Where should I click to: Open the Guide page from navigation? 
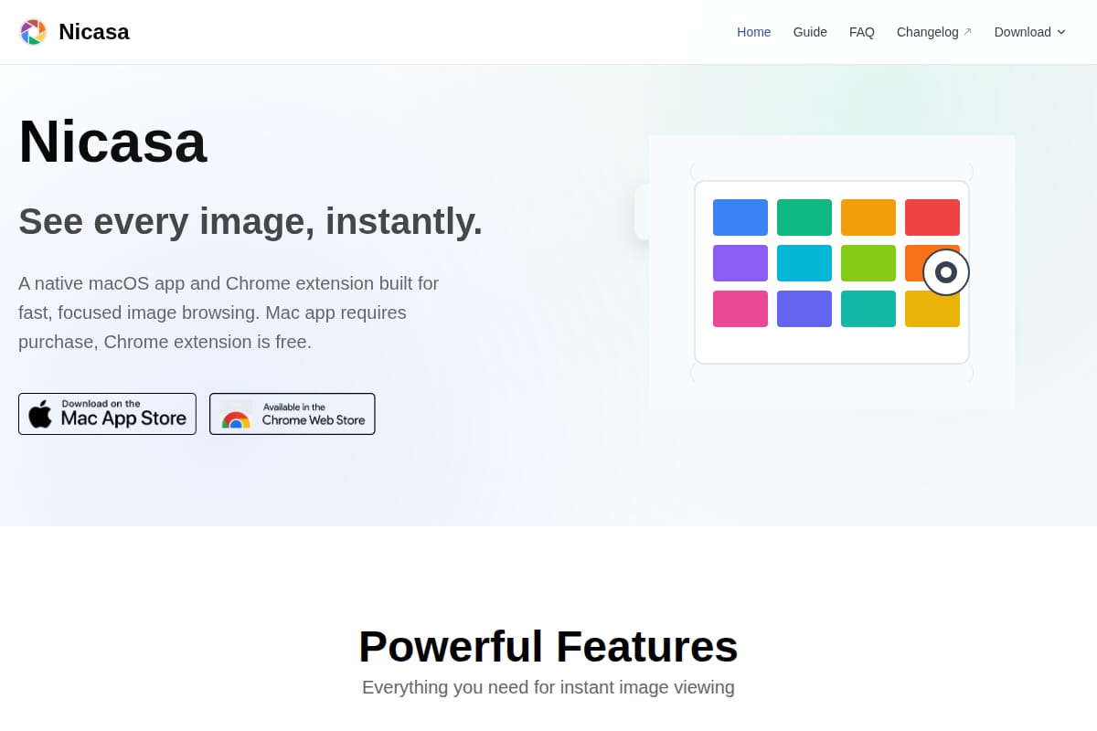pyautogui.click(x=810, y=32)
